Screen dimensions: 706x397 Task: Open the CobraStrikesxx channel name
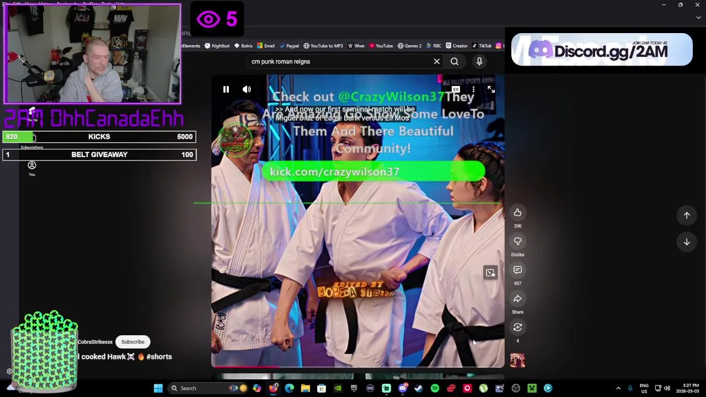tap(95, 342)
